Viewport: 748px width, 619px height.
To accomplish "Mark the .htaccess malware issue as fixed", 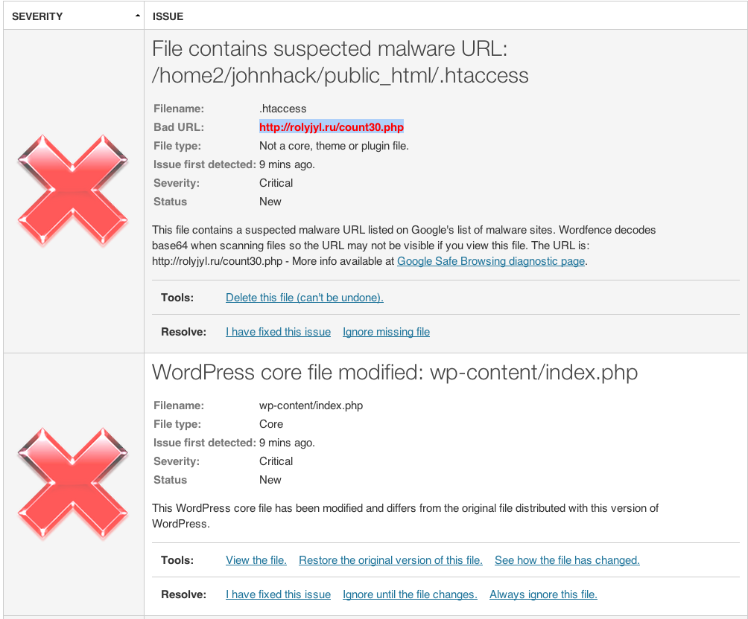I will tap(278, 332).
